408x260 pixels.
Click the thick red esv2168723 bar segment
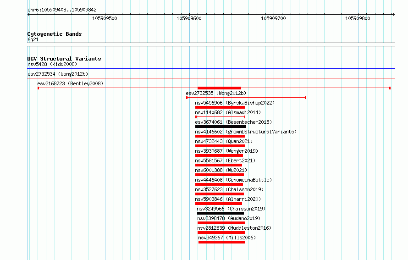tap(219, 88)
